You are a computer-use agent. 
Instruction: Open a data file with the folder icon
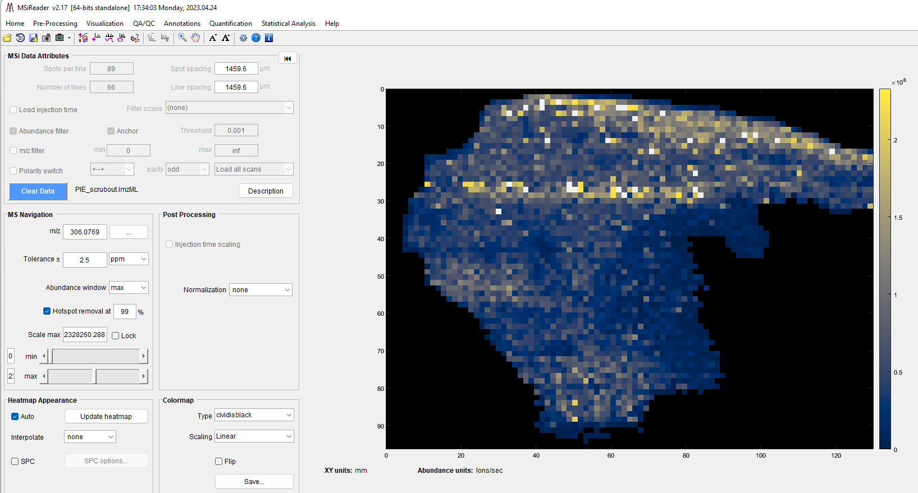7,38
